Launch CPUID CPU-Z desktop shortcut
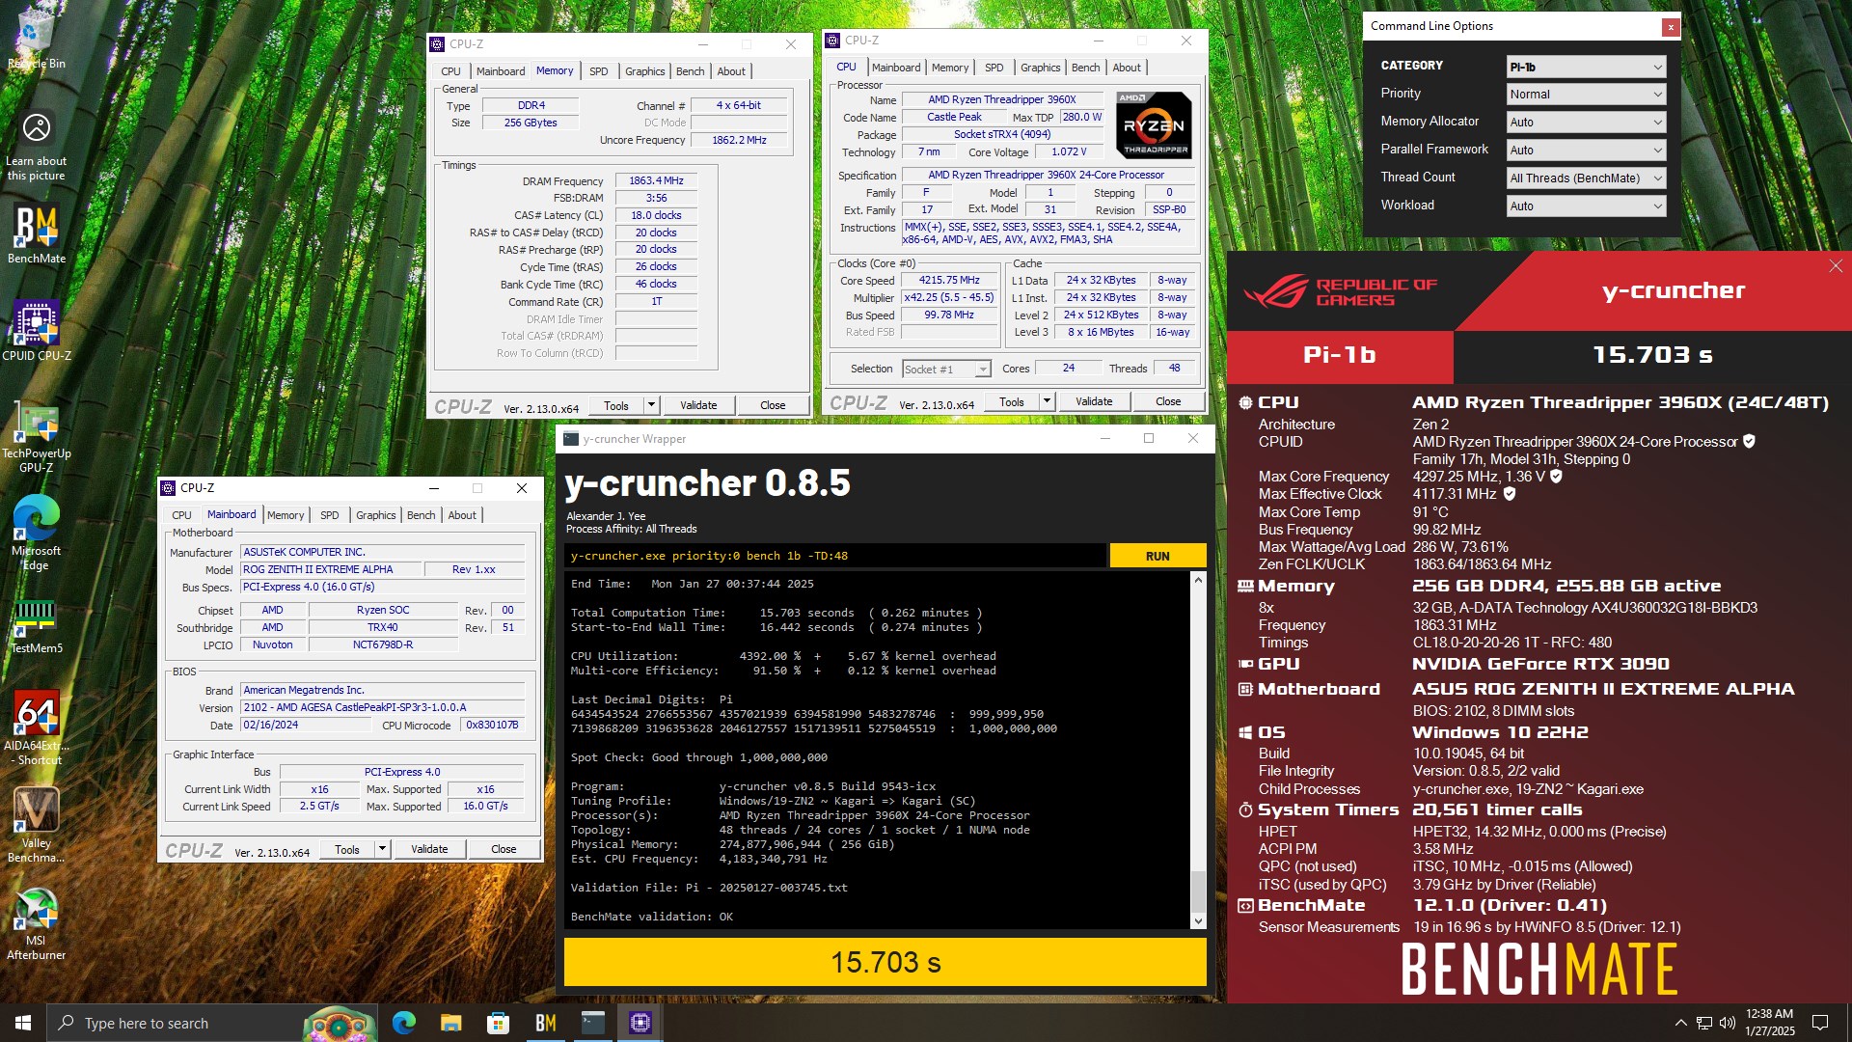The height and width of the screenshot is (1042, 1852). point(36,330)
